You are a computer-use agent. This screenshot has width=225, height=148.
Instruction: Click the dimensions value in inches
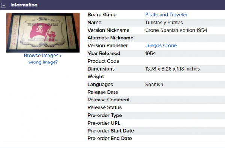tap(172, 69)
